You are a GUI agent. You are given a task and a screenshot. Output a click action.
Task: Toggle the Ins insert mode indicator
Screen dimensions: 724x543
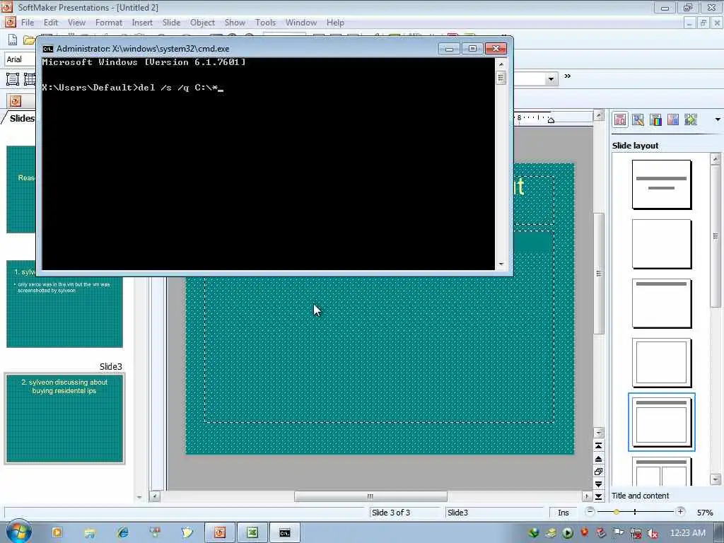coord(564,513)
